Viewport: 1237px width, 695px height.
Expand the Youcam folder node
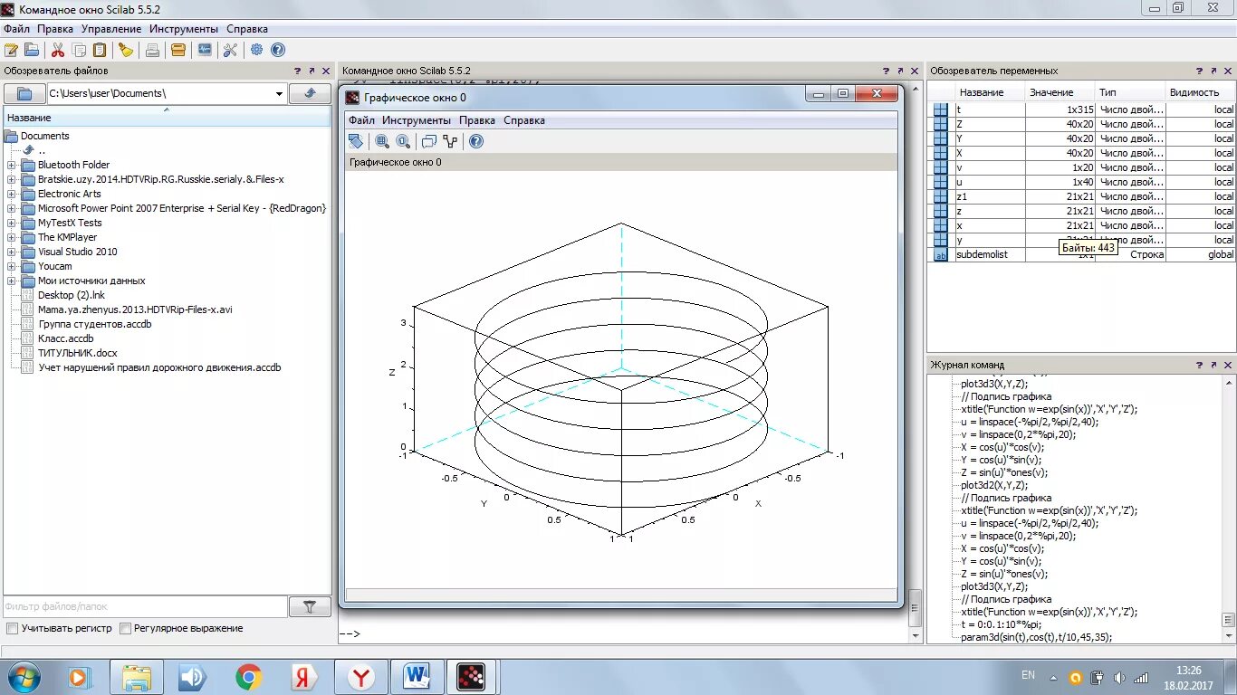point(12,266)
